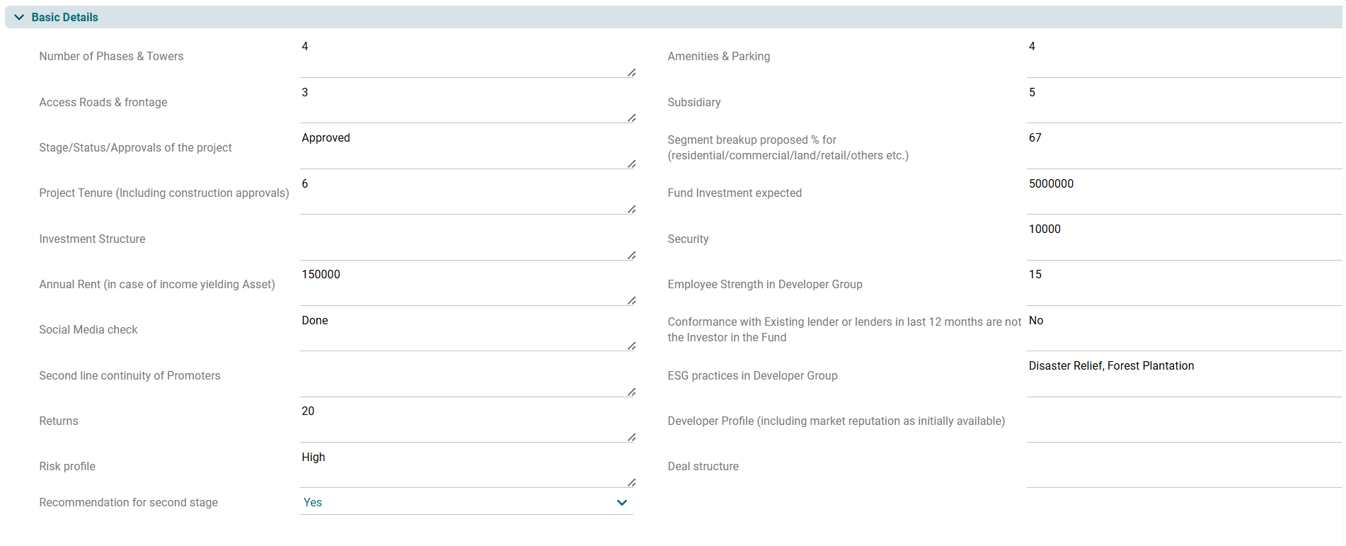Click resize grip on Annual Rent field
Screen dimensions: 1346x546
point(631,300)
